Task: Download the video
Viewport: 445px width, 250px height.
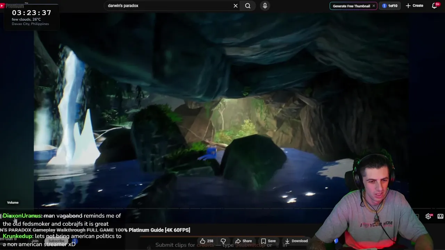Action: (296, 241)
